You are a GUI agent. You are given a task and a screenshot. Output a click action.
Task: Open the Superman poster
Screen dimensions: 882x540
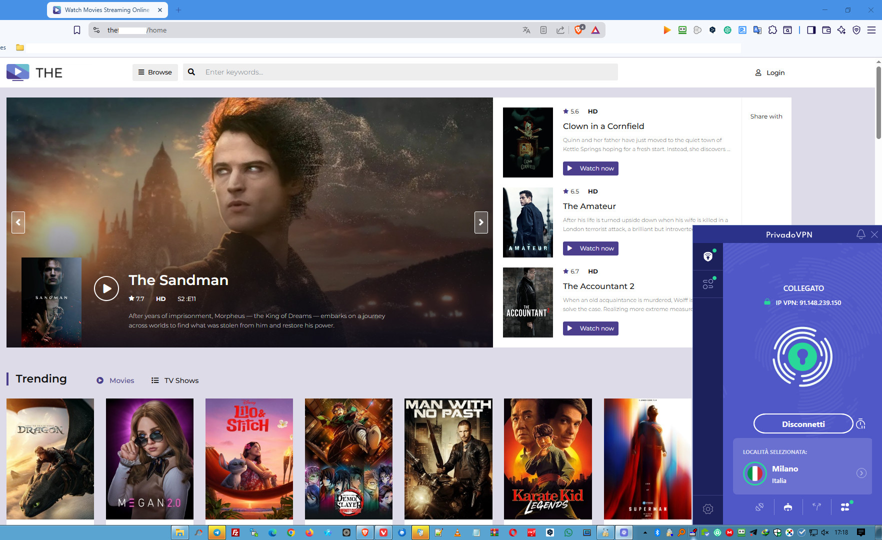[x=647, y=459]
